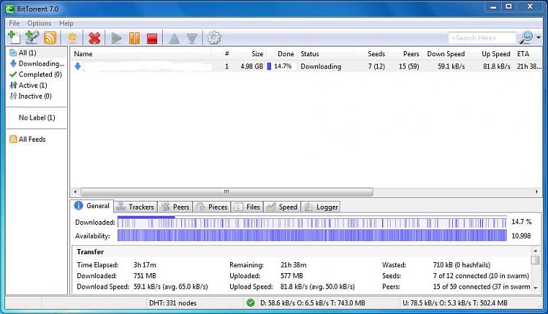Remove torrent with red X icon
548x314 pixels.
pos(94,38)
